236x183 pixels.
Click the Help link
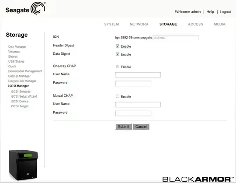click(x=210, y=12)
